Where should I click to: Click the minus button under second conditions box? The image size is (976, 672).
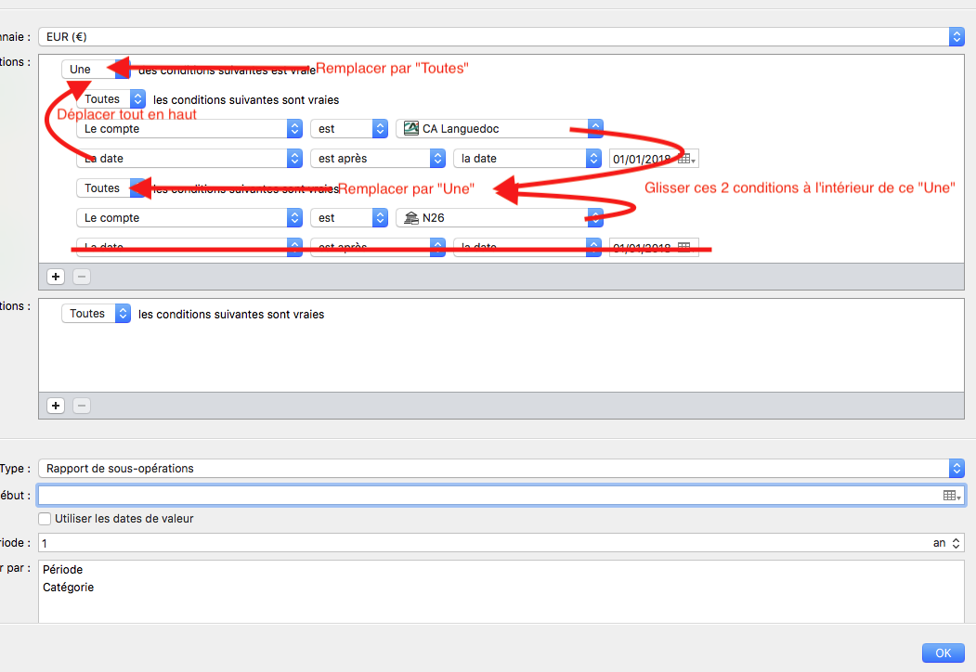81,406
